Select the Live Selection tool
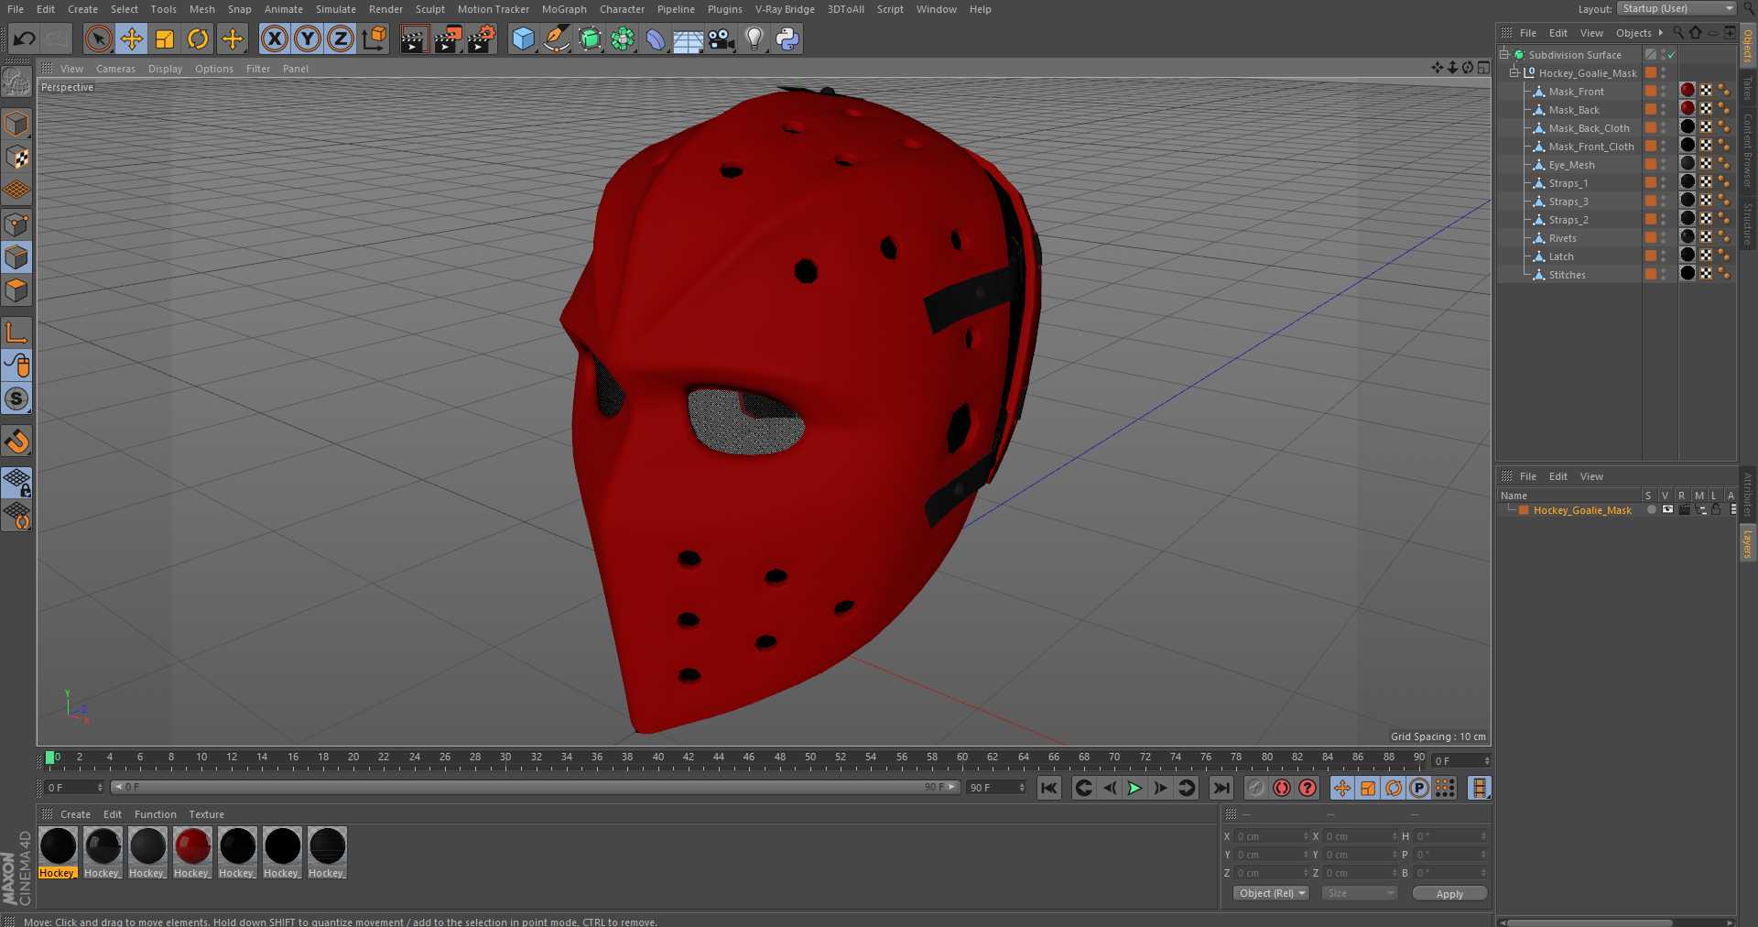 click(99, 38)
